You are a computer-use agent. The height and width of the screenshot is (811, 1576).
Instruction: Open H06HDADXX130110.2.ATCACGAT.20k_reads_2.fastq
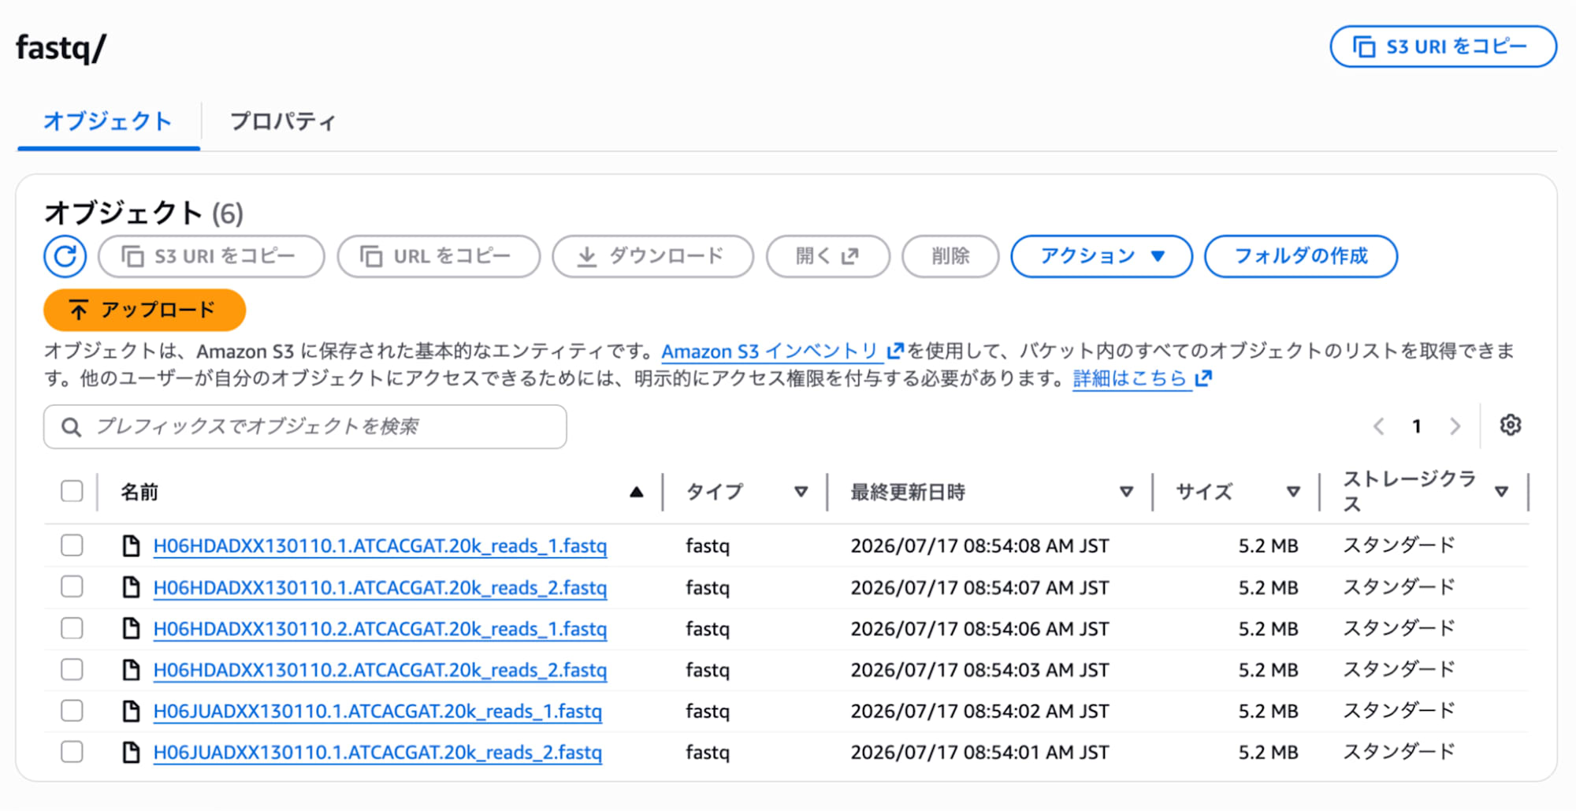click(380, 670)
